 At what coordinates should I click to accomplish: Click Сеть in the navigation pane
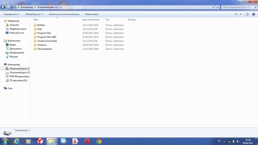pos(10,88)
